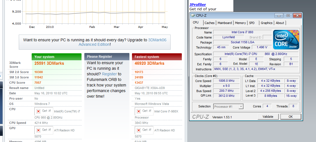The width and height of the screenshot is (316, 142).
Task: Click fastest system OS Microsoft Windows Vista
Action: point(152,104)
